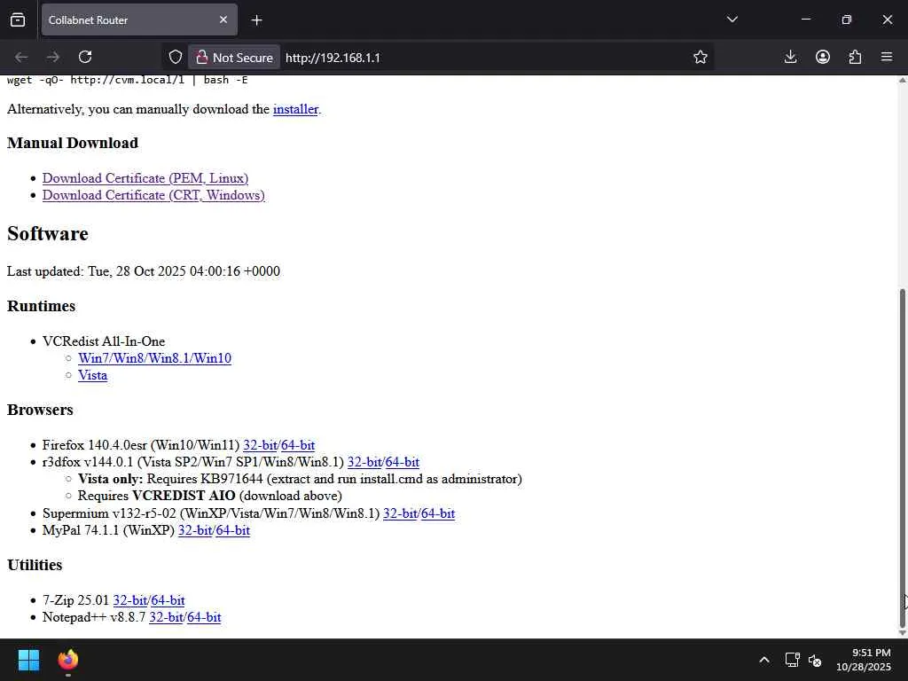Click the Runtimes heading

(41, 306)
